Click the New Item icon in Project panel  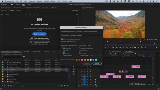pos(65,86)
